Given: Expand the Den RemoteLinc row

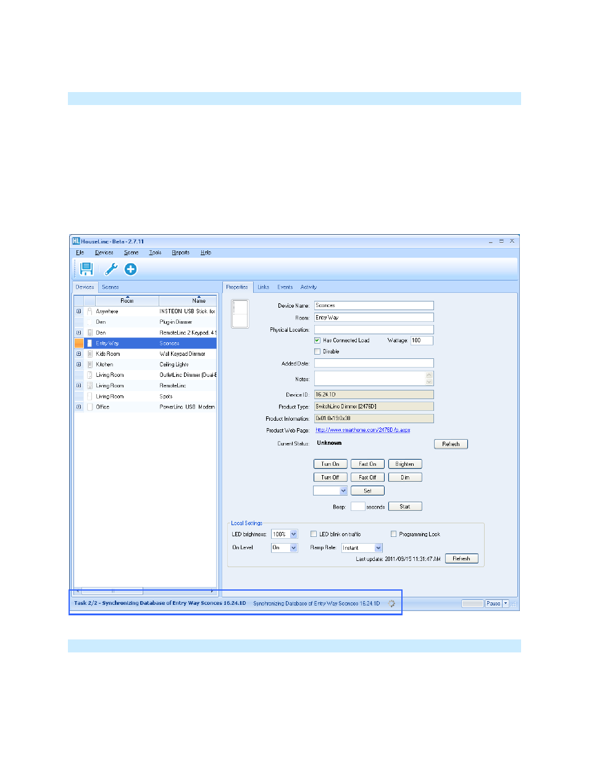Looking at the screenshot, I should click(78, 332).
